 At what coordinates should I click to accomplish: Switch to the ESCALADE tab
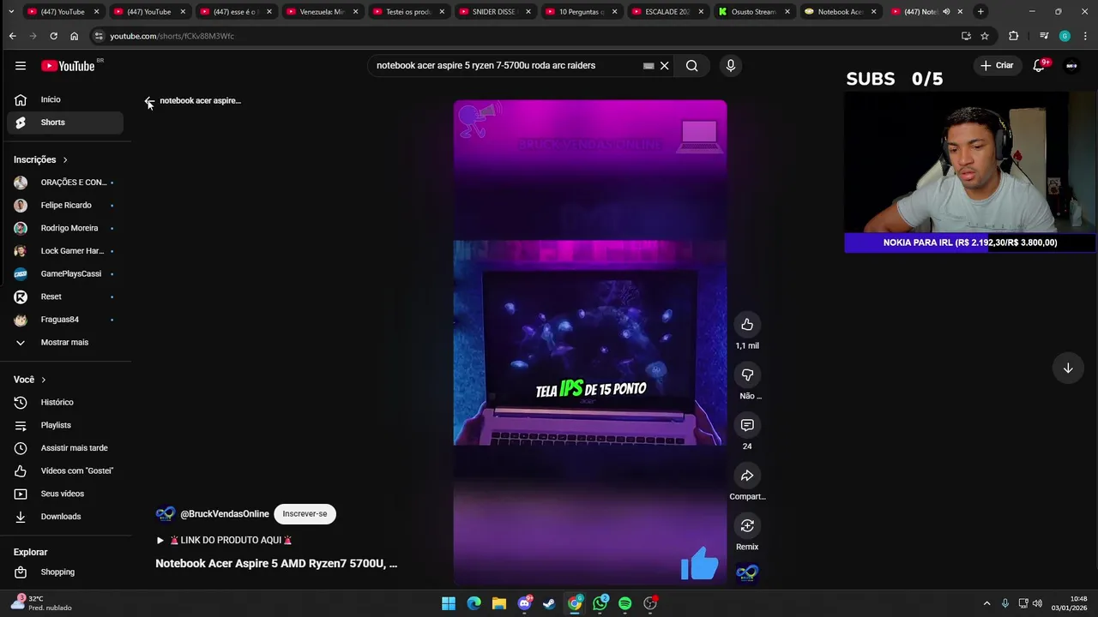(x=667, y=12)
